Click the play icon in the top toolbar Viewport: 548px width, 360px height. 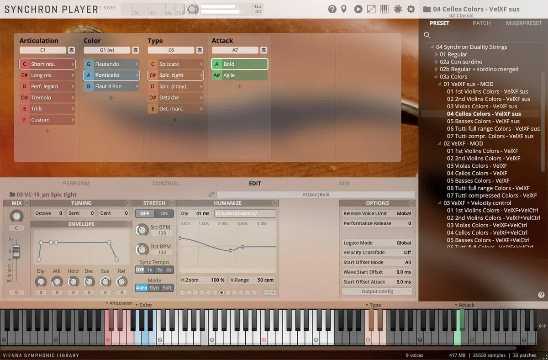358,9
